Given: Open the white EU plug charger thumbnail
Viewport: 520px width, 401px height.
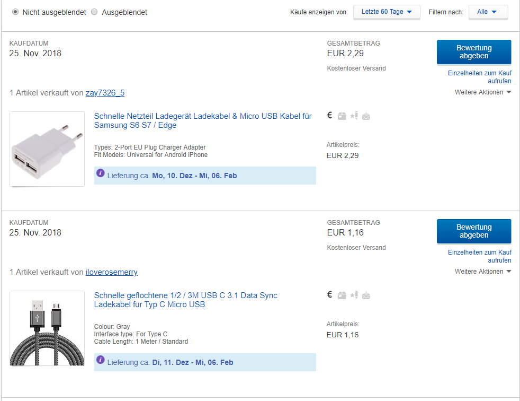Looking at the screenshot, I should [x=47, y=149].
